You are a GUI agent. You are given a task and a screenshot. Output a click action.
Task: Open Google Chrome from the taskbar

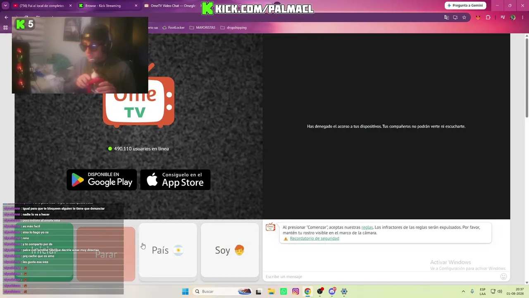(x=307, y=291)
